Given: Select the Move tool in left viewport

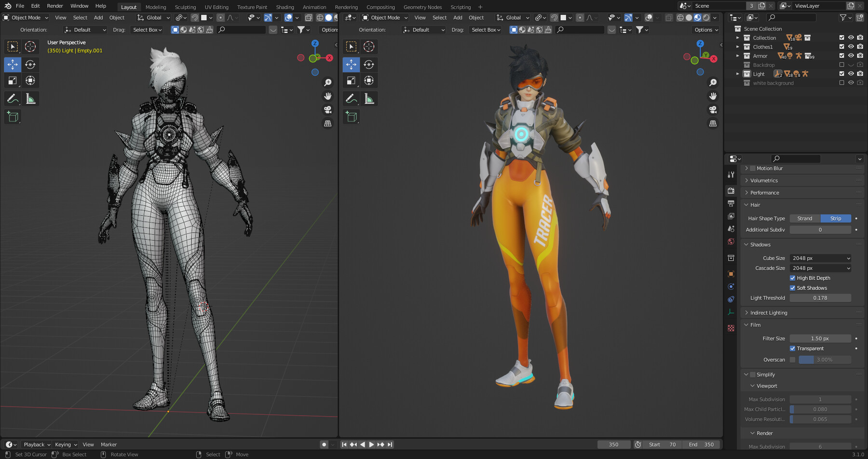Looking at the screenshot, I should click(x=13, y=64).
